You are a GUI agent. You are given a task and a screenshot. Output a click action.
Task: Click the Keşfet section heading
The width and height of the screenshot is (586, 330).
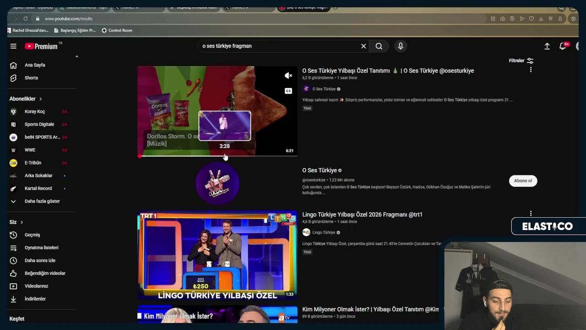click(x=17, y=319)
